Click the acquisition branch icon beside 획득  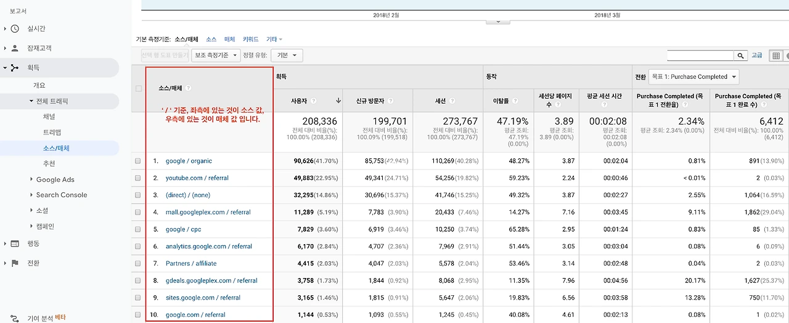(x=15, y=67)
